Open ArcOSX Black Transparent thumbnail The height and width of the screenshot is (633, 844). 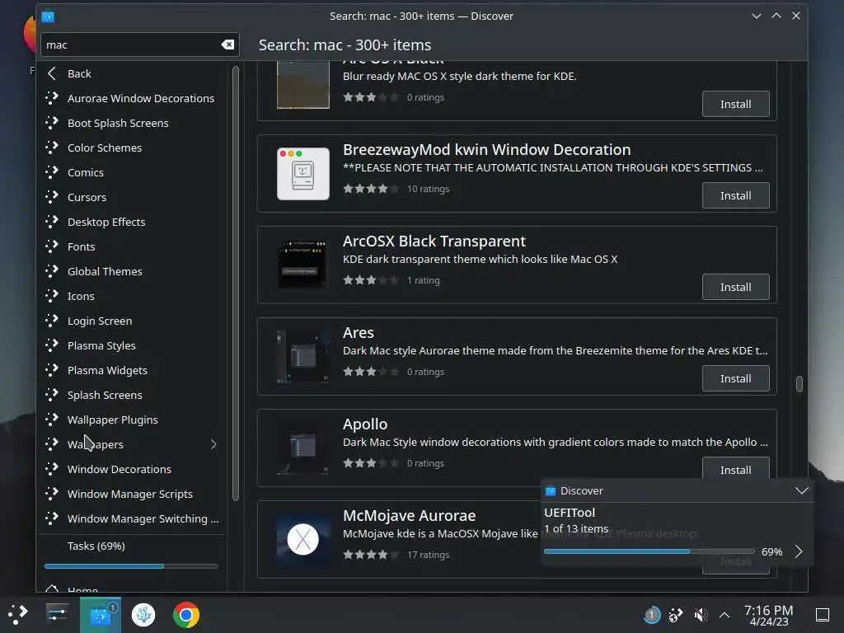pyautogui.click(x=303, y=265)
